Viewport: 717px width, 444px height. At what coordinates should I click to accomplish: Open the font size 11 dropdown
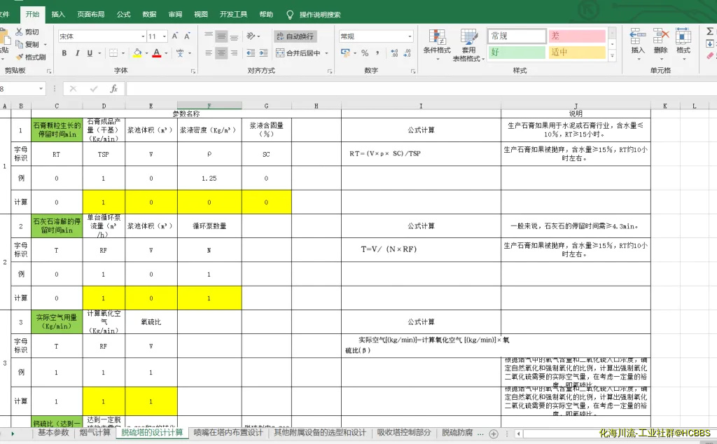pos(164,36)
